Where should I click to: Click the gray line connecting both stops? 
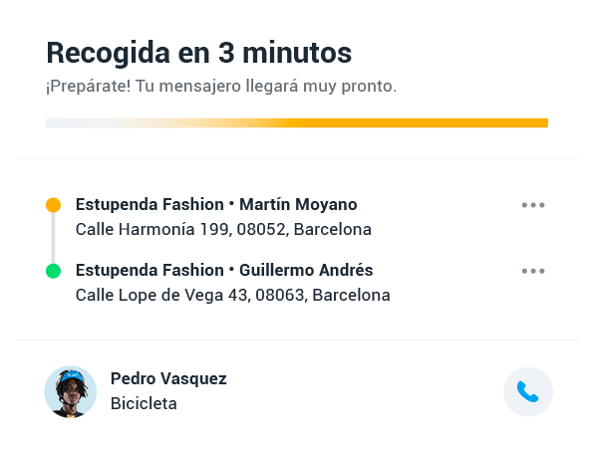pos(53,238)
